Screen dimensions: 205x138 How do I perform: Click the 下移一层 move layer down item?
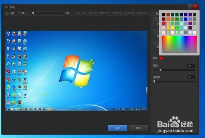pyautogui.click(x=93, y=13)
